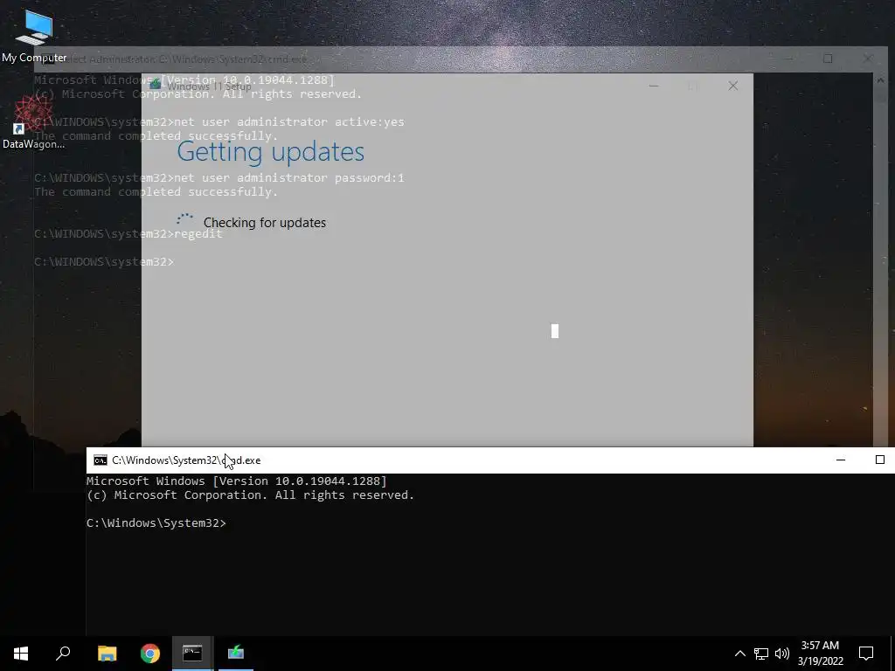
Task: Click net user administrator active:yes line
Action: [x=288, y=122]
